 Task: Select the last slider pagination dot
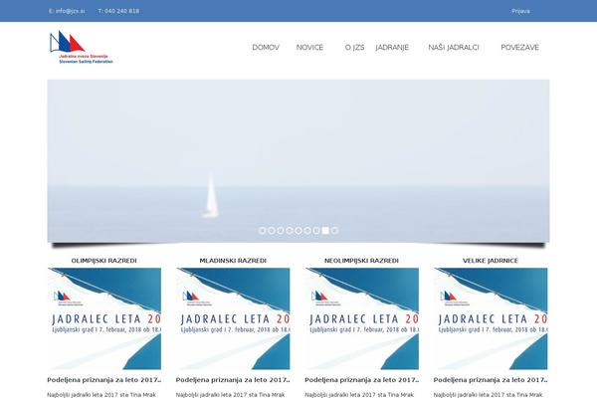point(334,231)
